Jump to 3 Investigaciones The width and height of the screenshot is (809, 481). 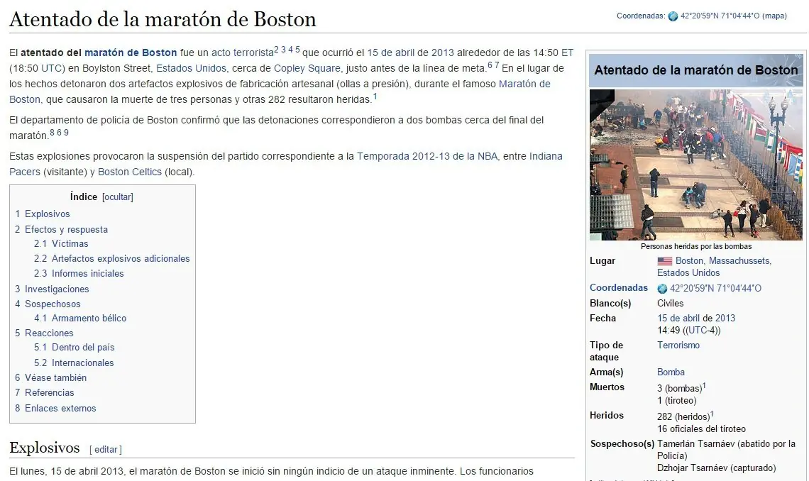[x=52, y=289]
